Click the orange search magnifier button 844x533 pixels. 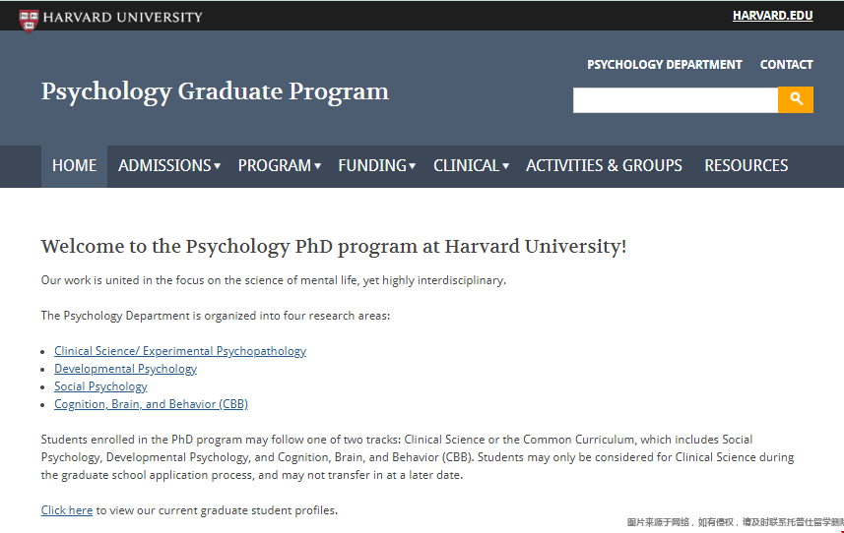pos(796,99)
